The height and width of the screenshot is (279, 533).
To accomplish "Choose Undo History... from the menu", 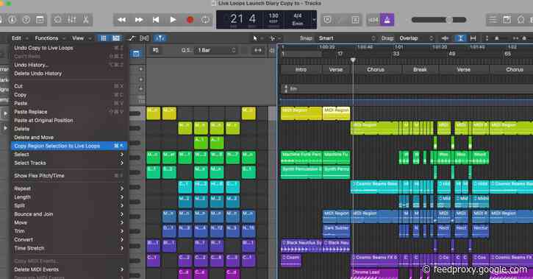I will (x=69, y=65).
